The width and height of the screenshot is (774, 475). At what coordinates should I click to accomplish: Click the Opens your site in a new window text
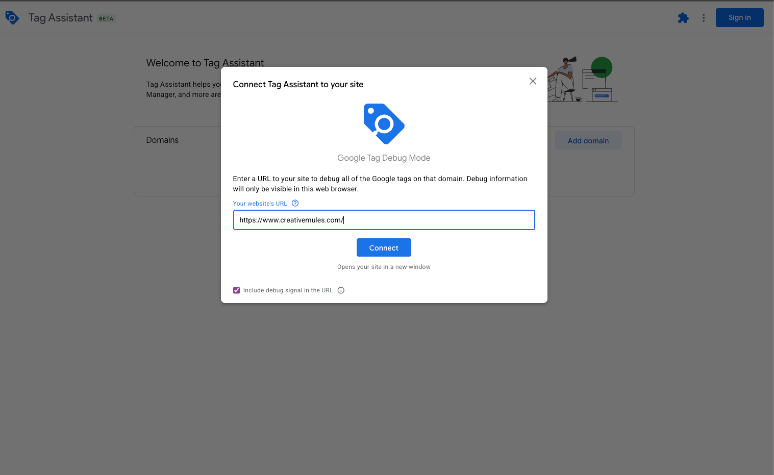tap(384, 267)
